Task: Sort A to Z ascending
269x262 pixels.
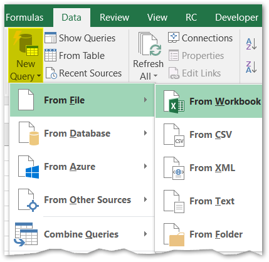Action: (251, 44)
